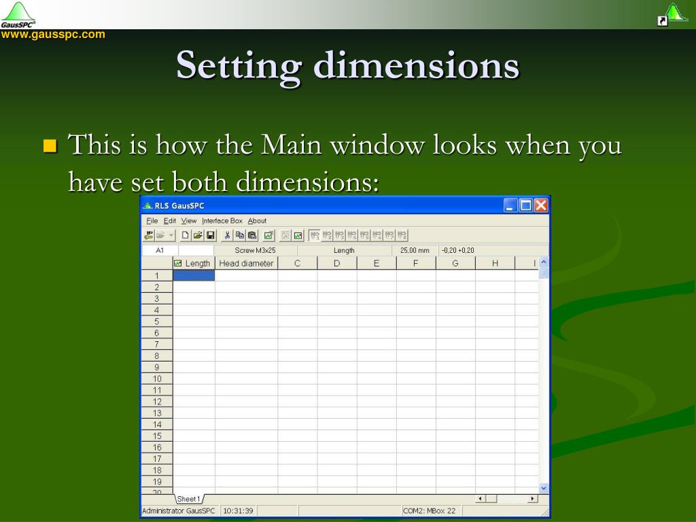This screenshot has width=696, height=522.
Task: Select the Length column header
Action: click(x=194, y=263)
